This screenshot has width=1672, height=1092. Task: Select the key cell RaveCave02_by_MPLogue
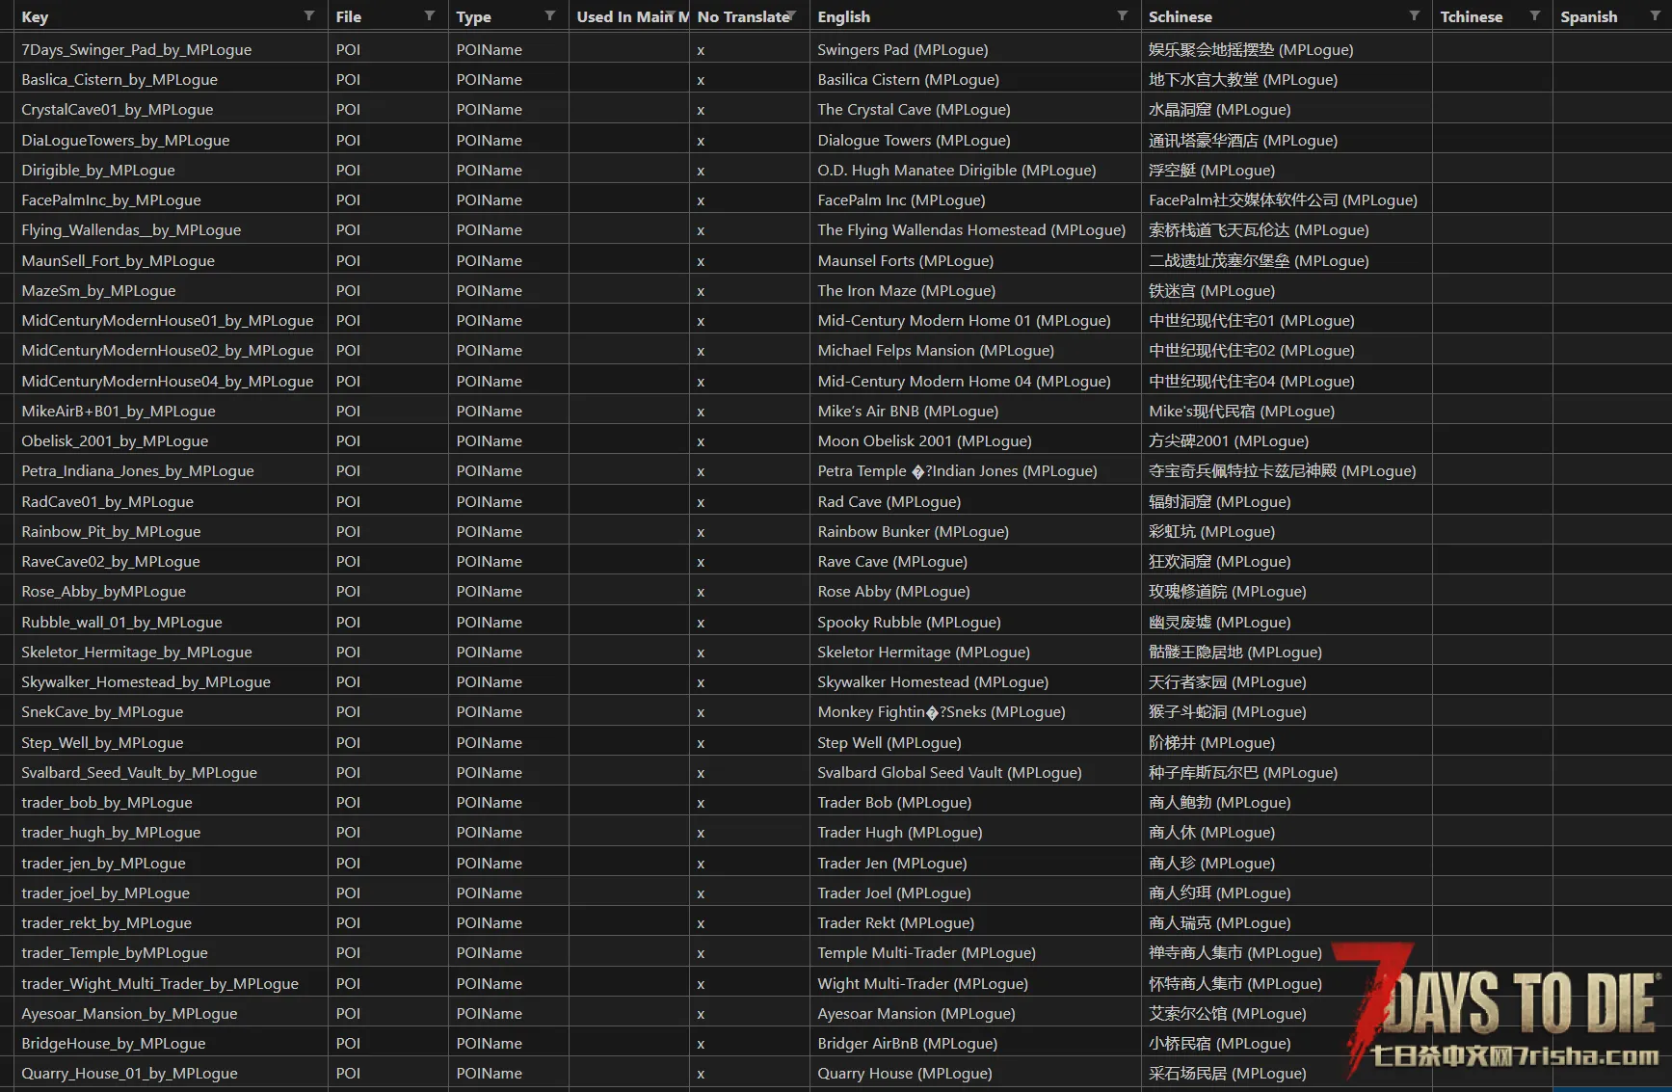pos(171,561)
